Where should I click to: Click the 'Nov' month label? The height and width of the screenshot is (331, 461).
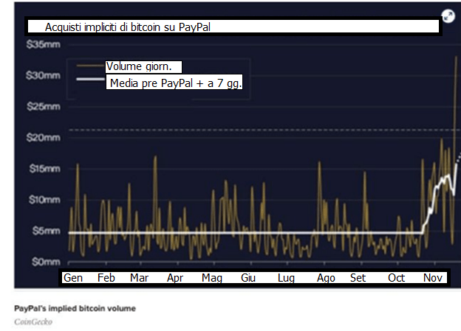[x=433, y=278]
